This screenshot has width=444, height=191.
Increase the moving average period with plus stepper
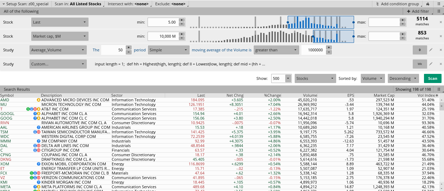pos(129,47)
